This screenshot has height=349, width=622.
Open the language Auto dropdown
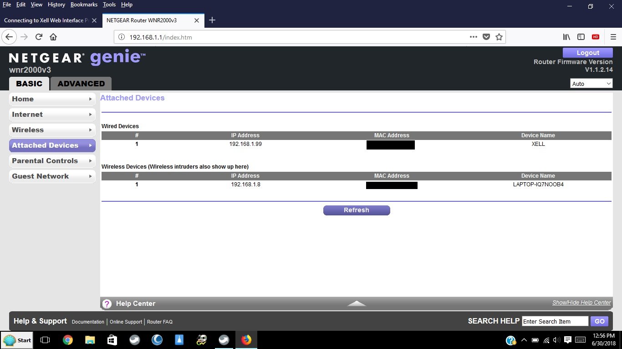click(591, 84)
